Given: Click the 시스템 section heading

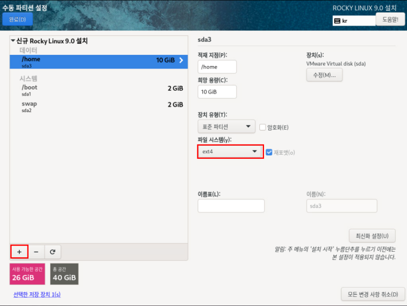Looking at the screenshot, I should (x=28, y=79).
